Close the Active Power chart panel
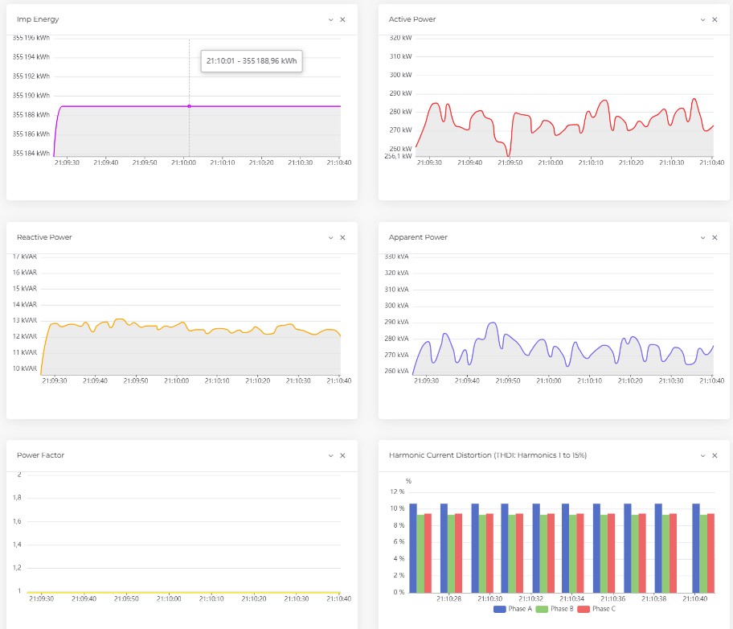 (x=715, y=19)
